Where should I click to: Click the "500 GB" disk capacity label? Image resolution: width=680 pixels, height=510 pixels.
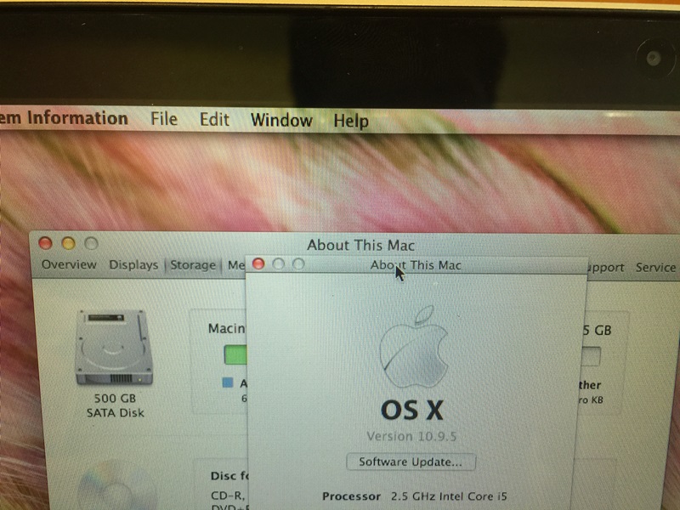click(x=115, y=398)
